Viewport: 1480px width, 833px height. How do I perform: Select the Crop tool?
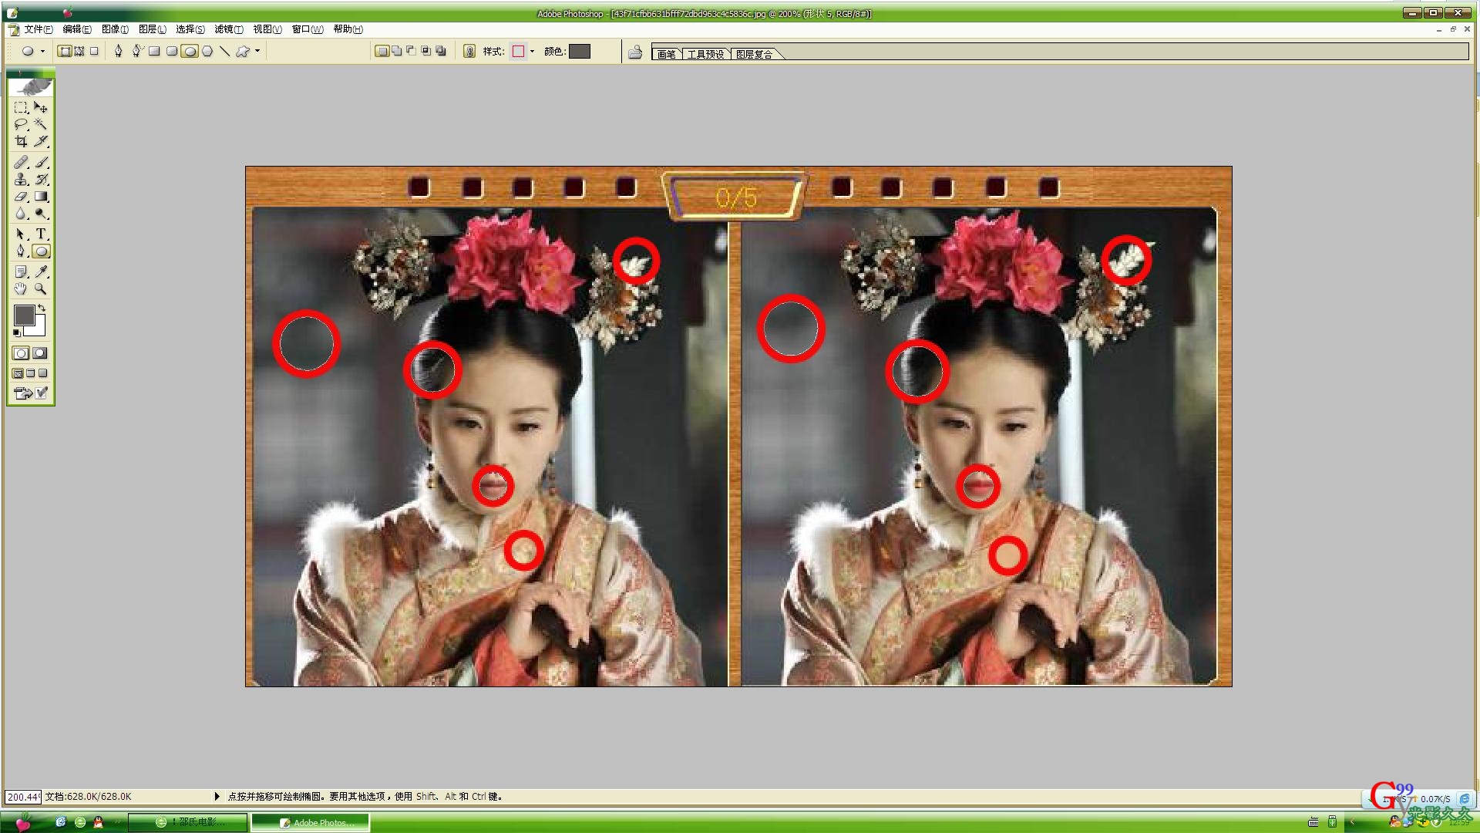tap(21, 141)
